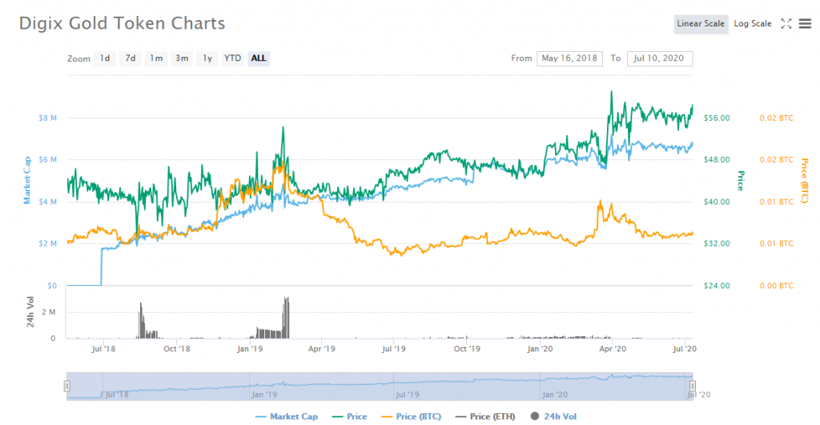The image size is (820, 425).
Task: Click the vertical Price (BTC) axis title
Action: point(804,181)
